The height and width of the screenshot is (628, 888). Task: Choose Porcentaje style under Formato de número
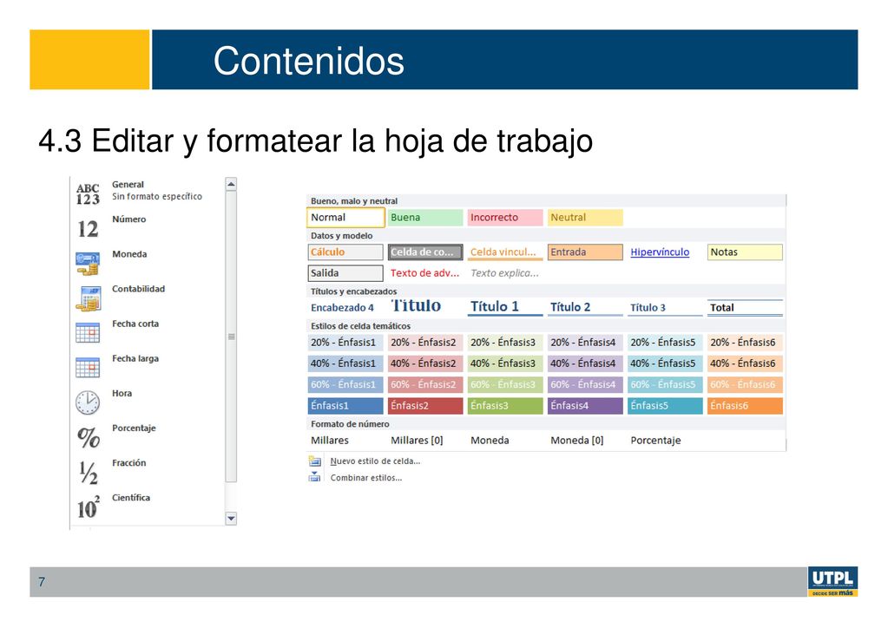(x=656, y=440)
